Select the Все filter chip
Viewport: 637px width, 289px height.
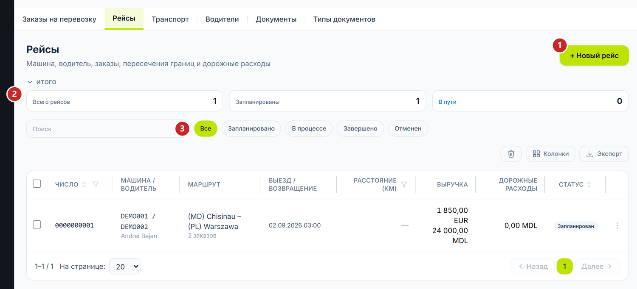click(x=206, y=128)
